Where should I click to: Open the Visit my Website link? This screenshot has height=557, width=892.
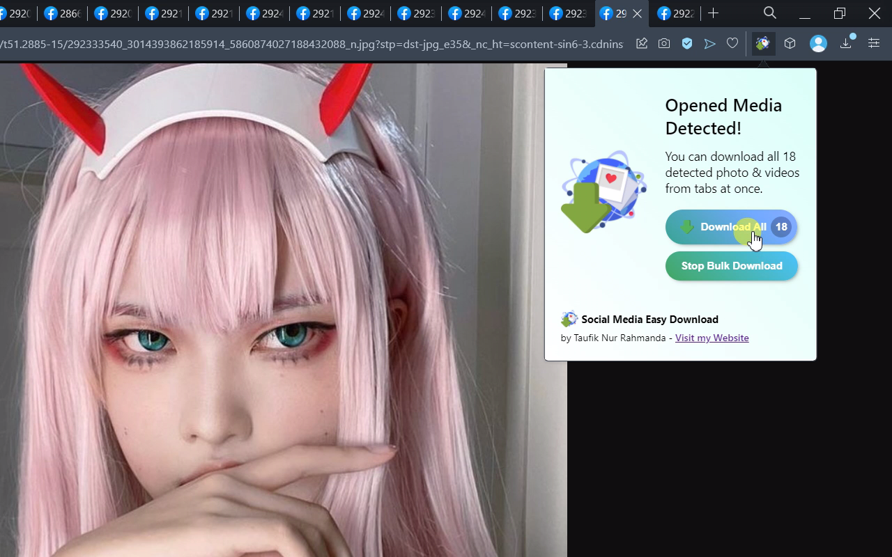click(x=712, y=338)
